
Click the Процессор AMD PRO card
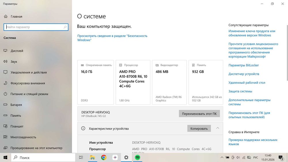pyautogui.click(x=133, y=82)
